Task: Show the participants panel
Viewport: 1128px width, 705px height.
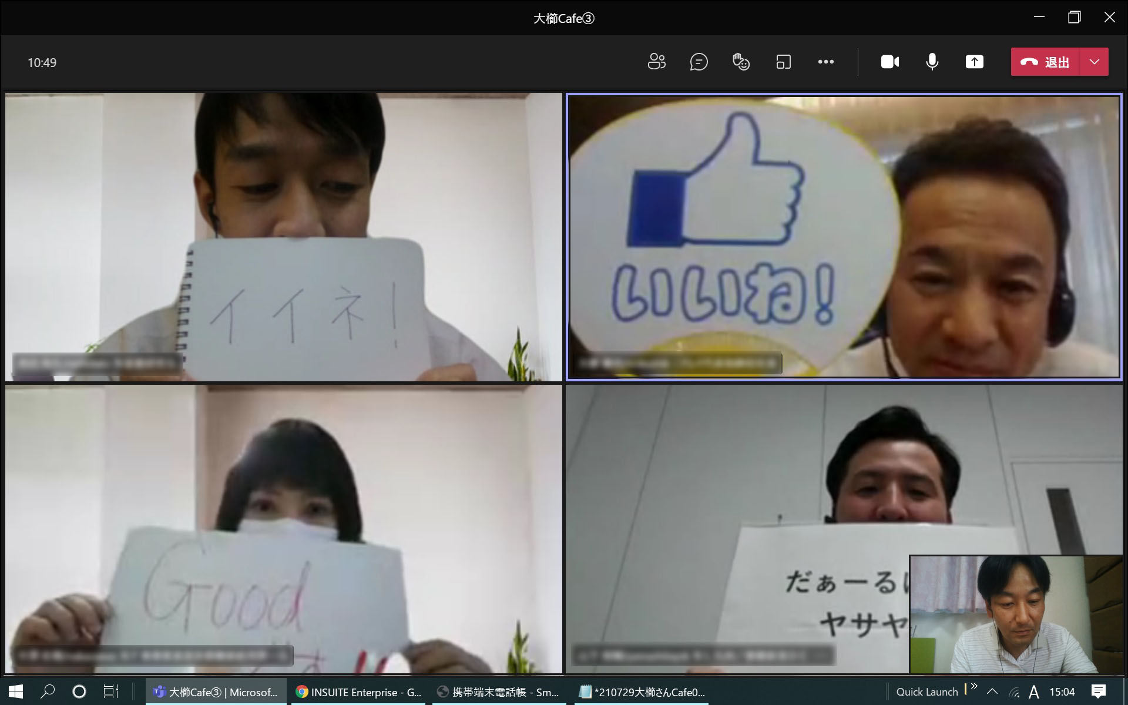Action: (x=656, y=62)
